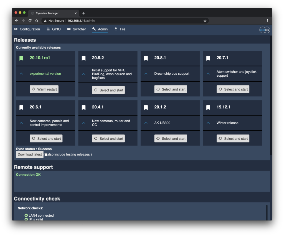This screenshot has width=284, height=236.
Task: Collapse the experimental version description chevron
Action: (21, 74)
